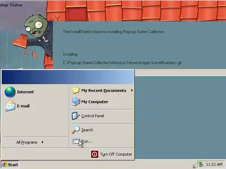This screenshot has width=226, height=169.
Task: Expand the All Programs submenu arrow
Action: (x=43, y=142)
